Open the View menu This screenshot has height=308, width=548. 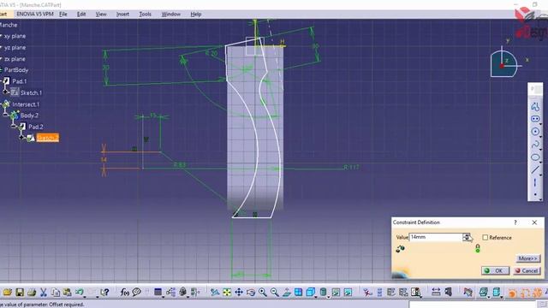click(101, 14)
